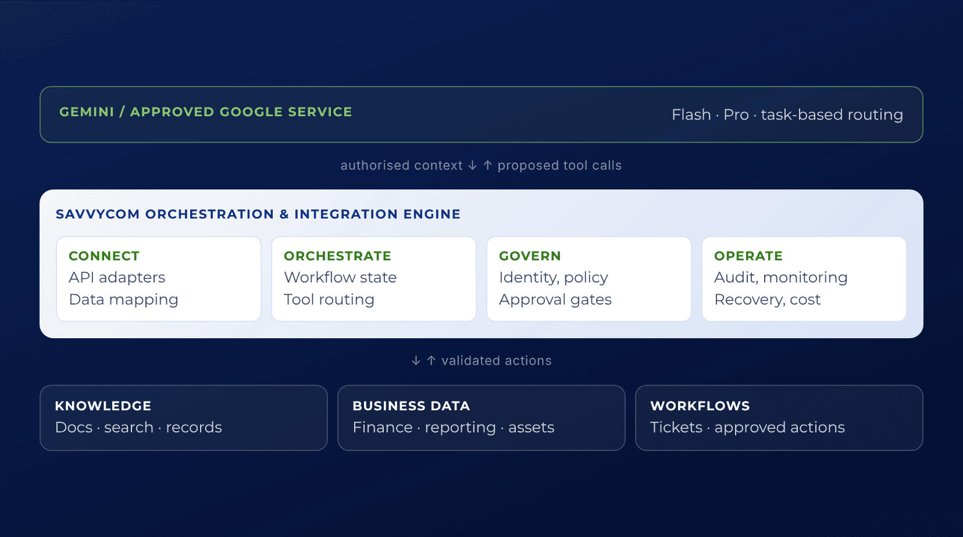
Task: Click the KNOWLEDGE box heading
Action: point(103,406)
